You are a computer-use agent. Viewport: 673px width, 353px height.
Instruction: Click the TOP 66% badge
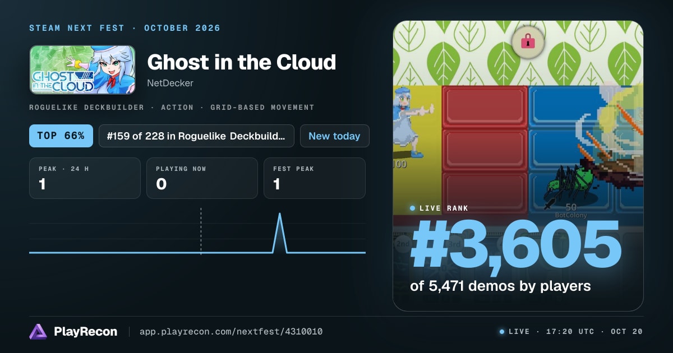click(x=61, y=136)
